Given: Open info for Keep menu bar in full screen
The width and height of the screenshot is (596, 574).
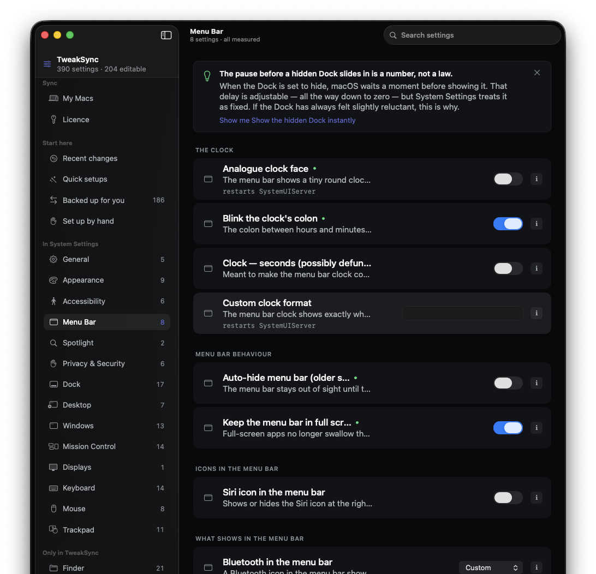Looking at the screenshot, I should tap(537, 428).
